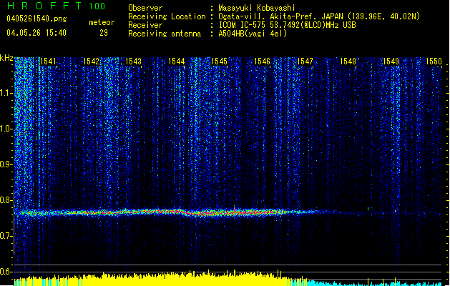The width and height of the screenshot is (450, 286).
Task: Click the 0.8 kHz axis label
Action: tap(6, 200)
